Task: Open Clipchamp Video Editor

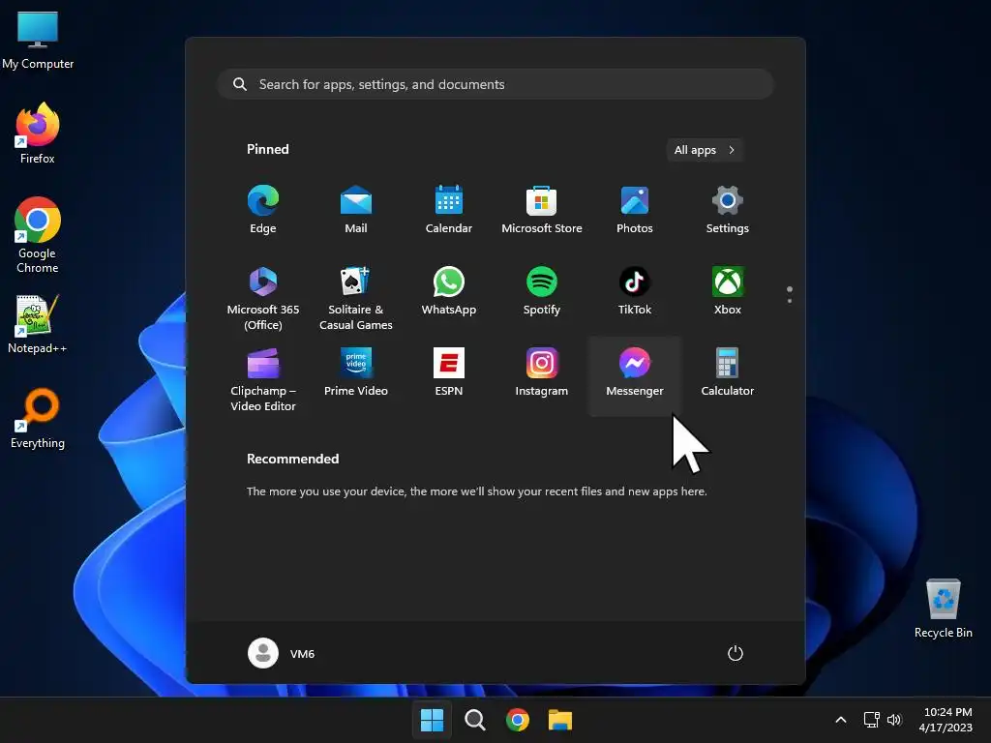Action: (263, 378)
